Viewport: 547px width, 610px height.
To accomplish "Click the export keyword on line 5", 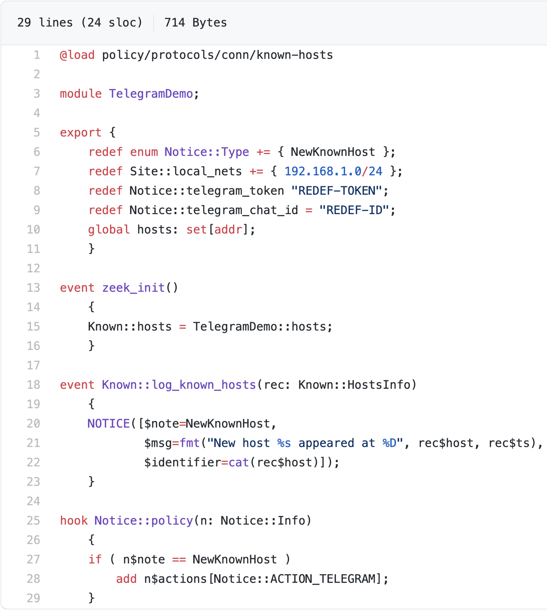I will [x=80, y=132].
